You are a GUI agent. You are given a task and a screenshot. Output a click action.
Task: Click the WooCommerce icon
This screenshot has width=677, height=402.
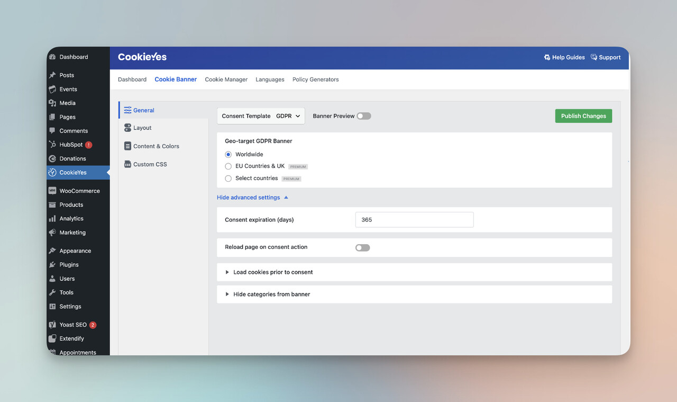point(52,191)
